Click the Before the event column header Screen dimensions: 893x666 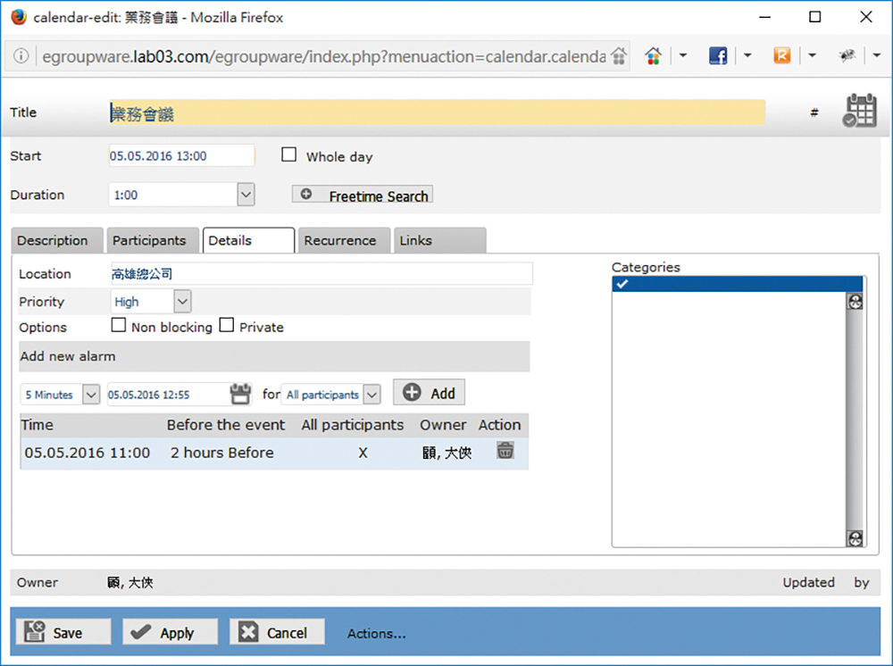coord(226,425)
